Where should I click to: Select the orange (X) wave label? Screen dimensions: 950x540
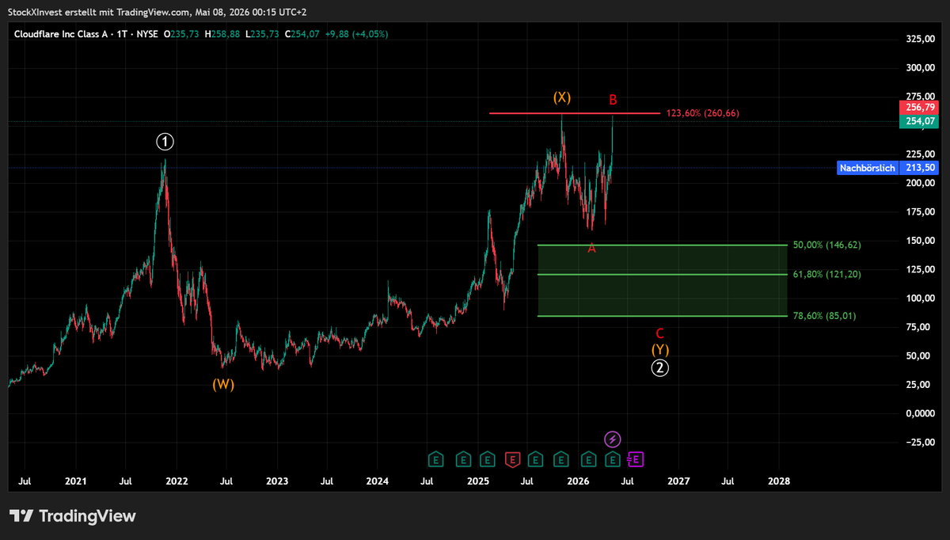coord(561,97)
